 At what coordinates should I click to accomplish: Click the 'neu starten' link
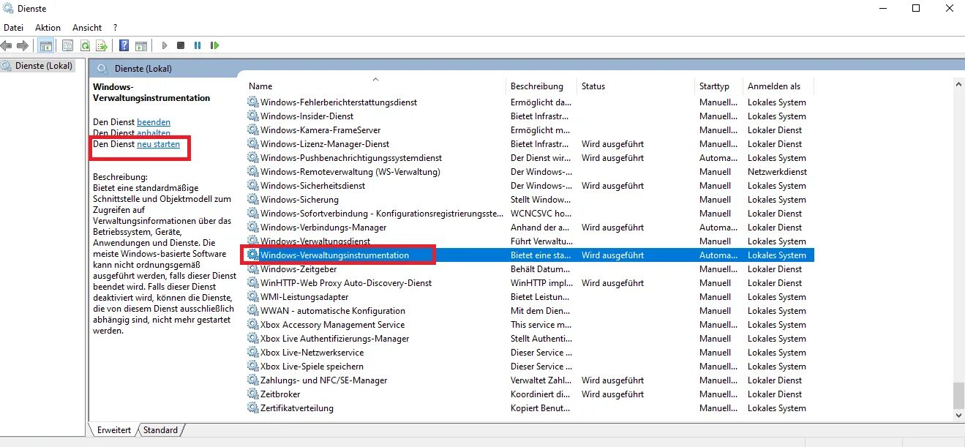[x=158, y=144]
